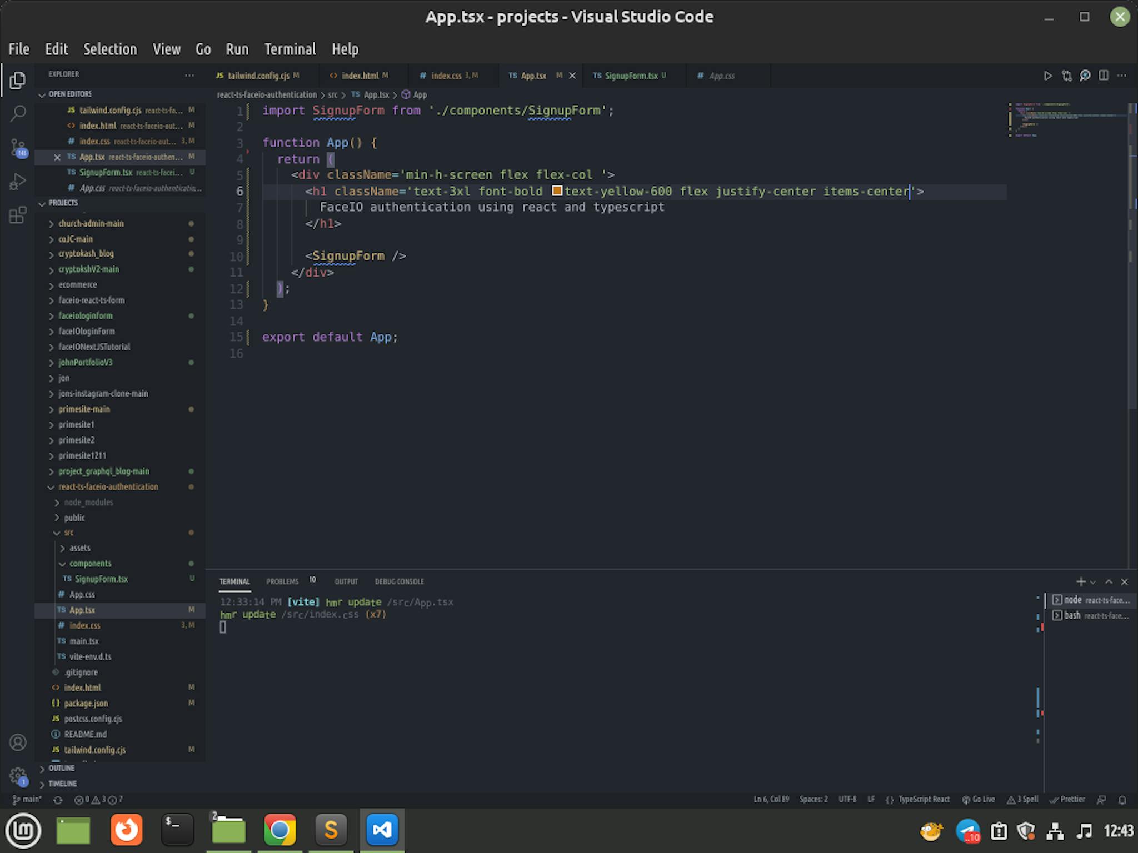The height and width of the screenshot is (853, 1138).
Task: Click the notifications bell in status bar
Action: pos(1122,800)
